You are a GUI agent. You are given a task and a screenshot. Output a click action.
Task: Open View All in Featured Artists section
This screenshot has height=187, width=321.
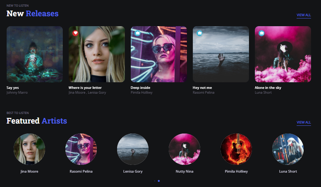pyautogui.click(x=304, y=122)
